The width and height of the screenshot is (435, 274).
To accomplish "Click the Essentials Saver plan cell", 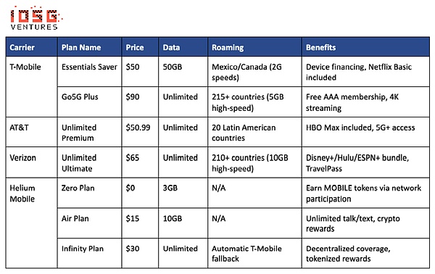I will [89, 72].
